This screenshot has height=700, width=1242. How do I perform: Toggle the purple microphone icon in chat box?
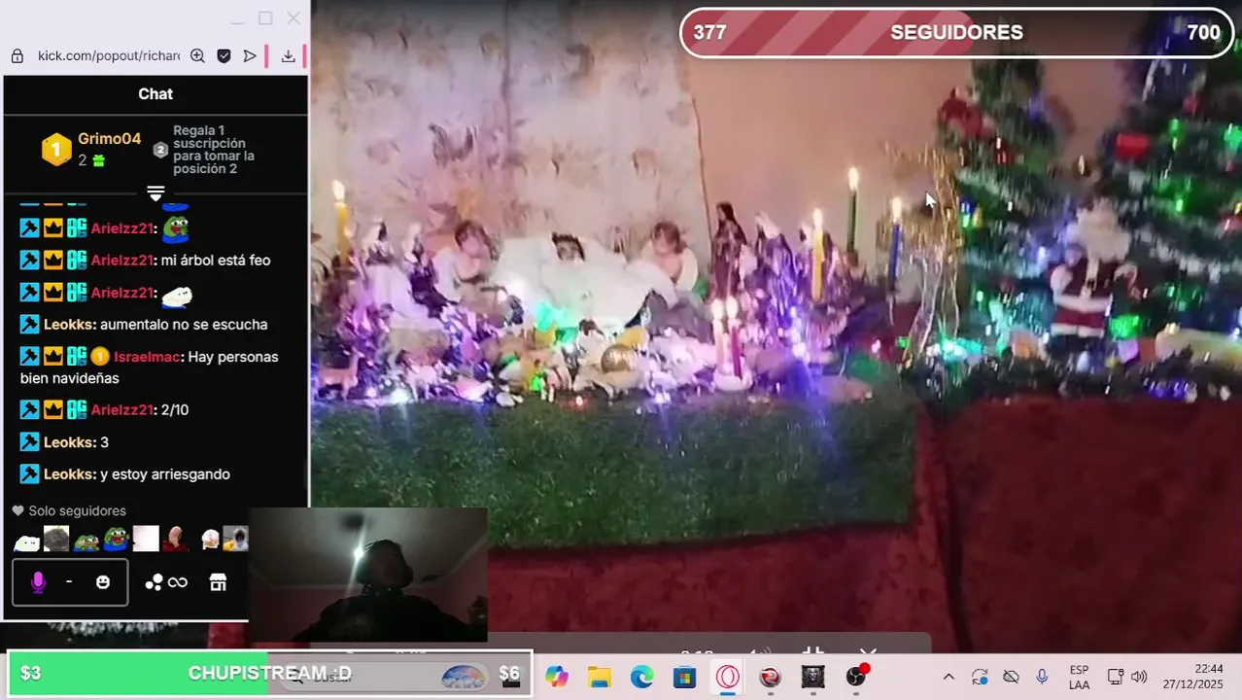pyautogui.click(x=38, y=582)
